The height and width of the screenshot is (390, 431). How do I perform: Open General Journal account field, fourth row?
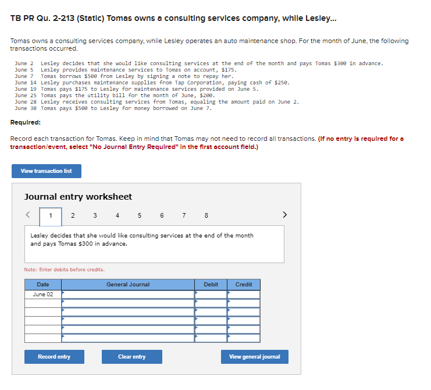click(x=128, y=321)
